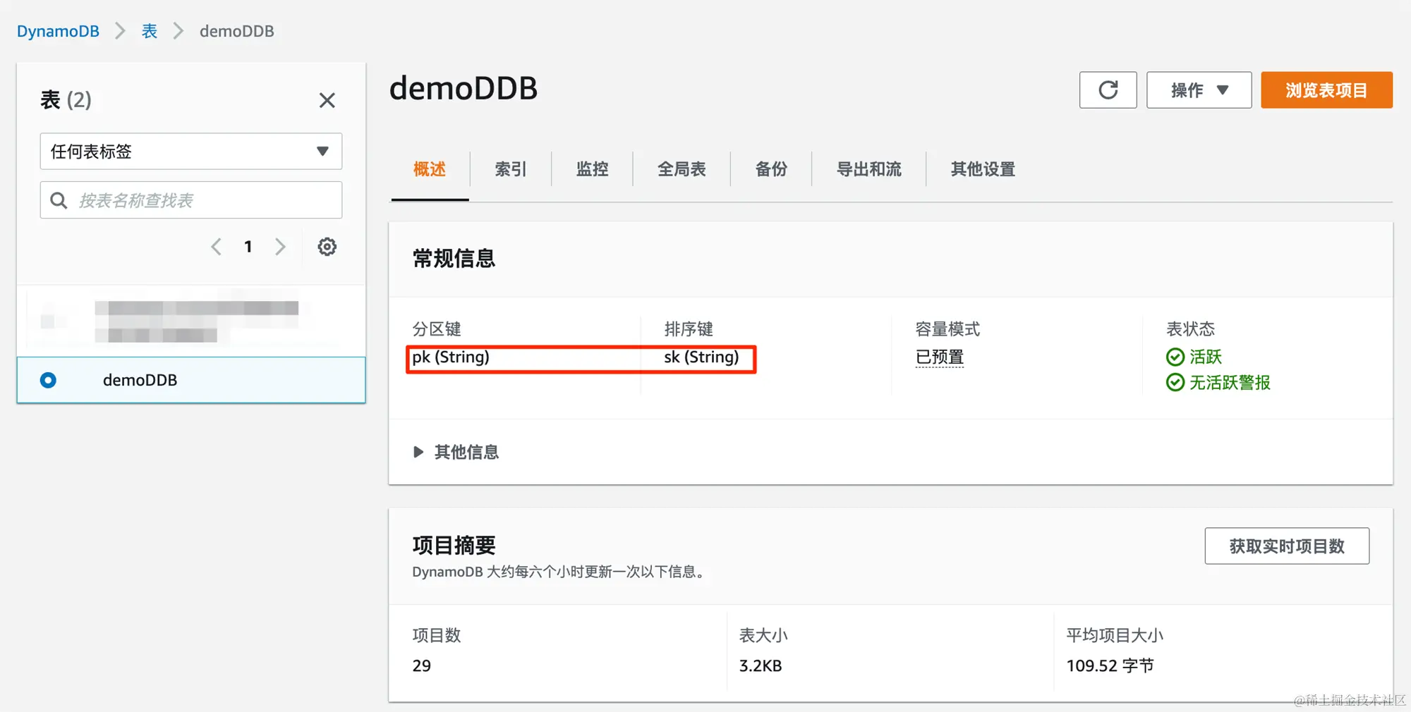Click the 已预置 capacity mode link
1411x712 pixels.
coord(940,357)
